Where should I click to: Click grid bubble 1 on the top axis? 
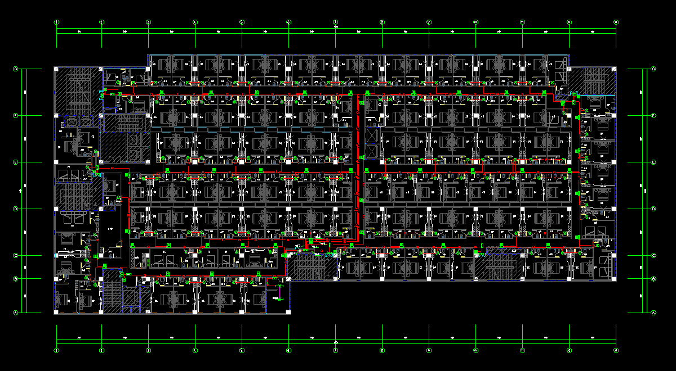[x=56, y=22]
